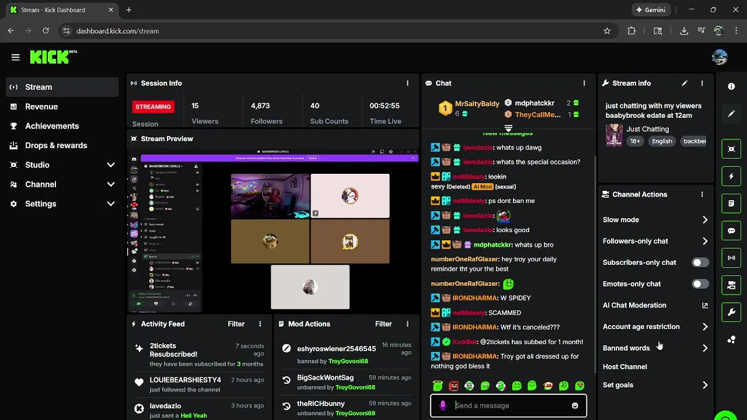Click the first green emote below chat
Image resolution: width=747 pixels, height=420 pixels.
click(438, 386)
